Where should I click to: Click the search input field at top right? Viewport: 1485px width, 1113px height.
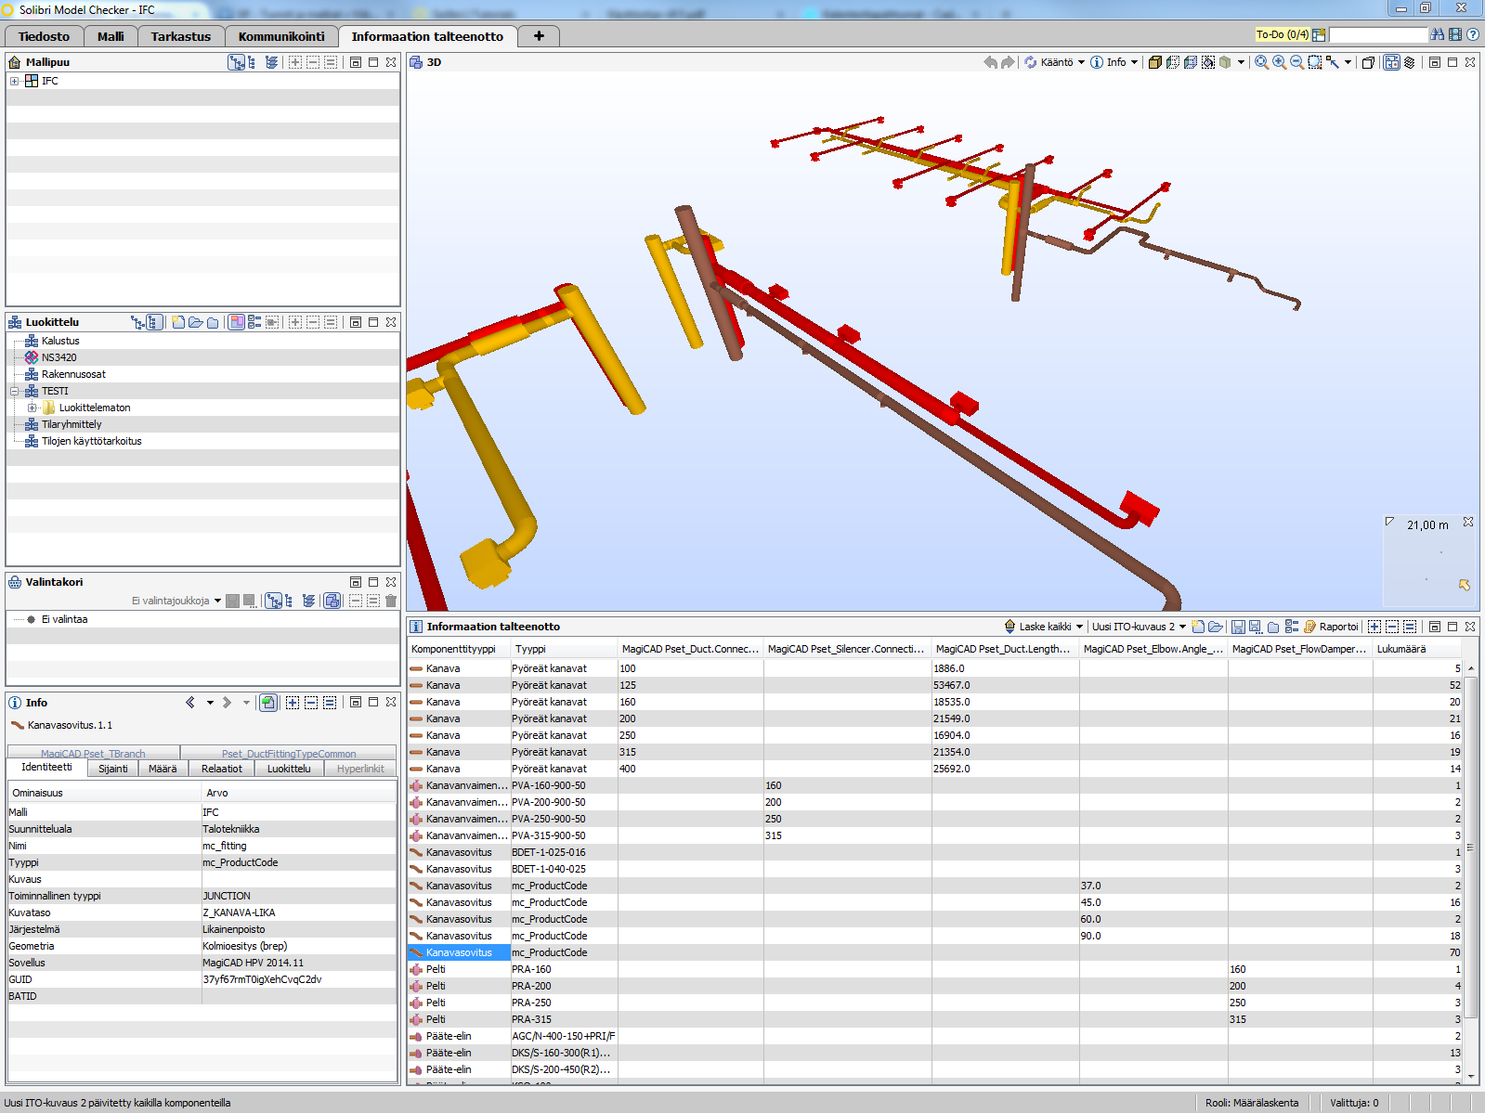pyautogui.click(x=1378, y=34)
